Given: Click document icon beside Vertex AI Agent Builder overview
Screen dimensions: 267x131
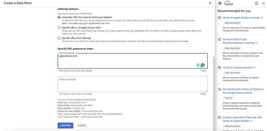Looking at the screenshot, I should (x=219, y=18).
